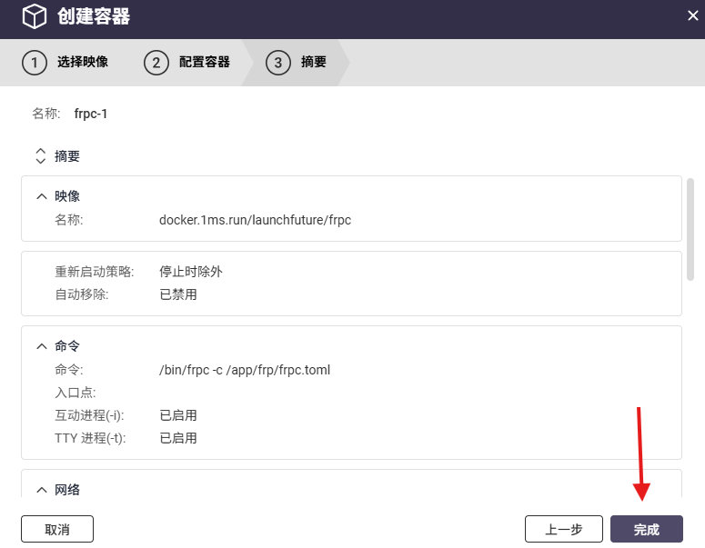Click the 取消 button
The image size is (705, 548).
click(x=57, y=529)
